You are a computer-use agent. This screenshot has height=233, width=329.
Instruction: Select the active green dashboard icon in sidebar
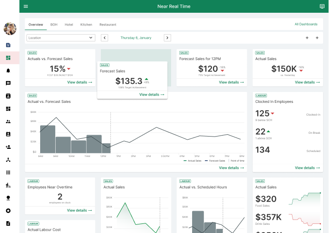pyautogui.click(x=8, y=58)
